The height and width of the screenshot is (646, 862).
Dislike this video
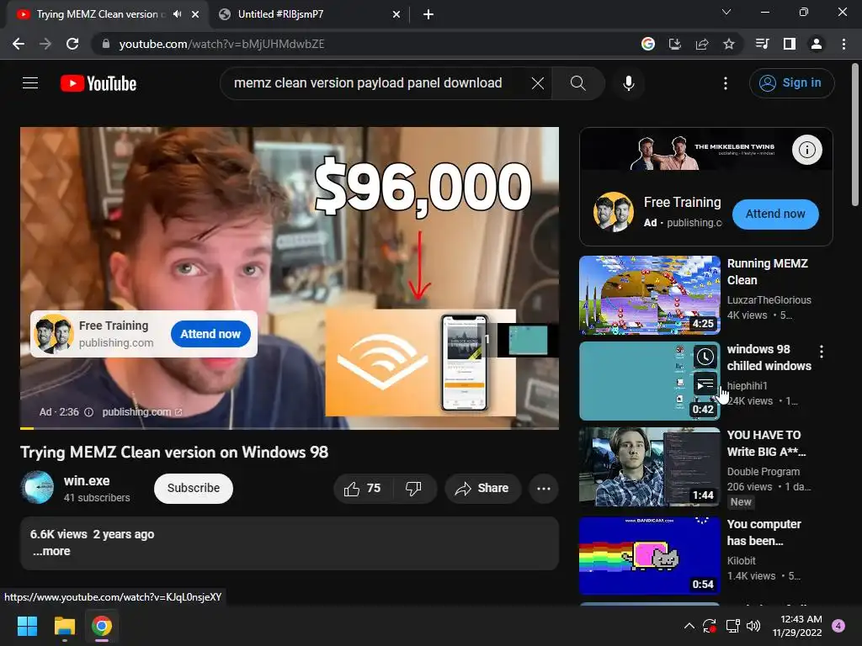tap(413, 489)
